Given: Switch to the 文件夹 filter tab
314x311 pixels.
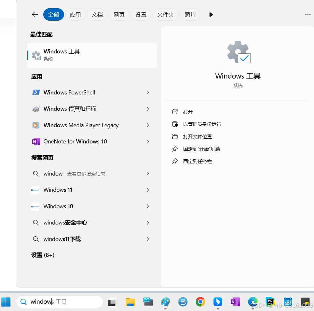Looking at the screenshot, I should click(165, 15).
